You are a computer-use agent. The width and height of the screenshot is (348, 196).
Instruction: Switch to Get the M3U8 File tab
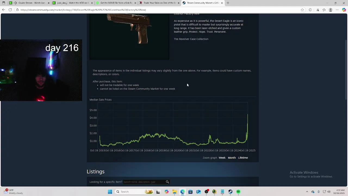(x=116, y=3)
